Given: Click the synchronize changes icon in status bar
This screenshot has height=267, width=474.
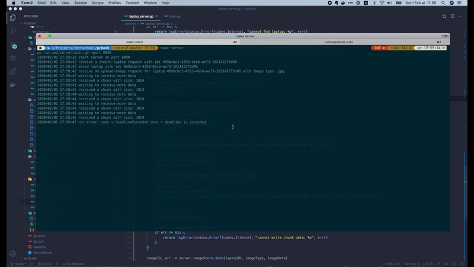Looking at the screenshot, I should [31, 264].
